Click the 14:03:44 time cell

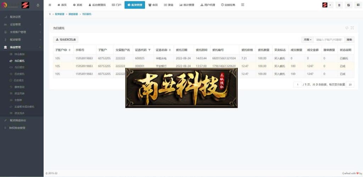[201, 59]
